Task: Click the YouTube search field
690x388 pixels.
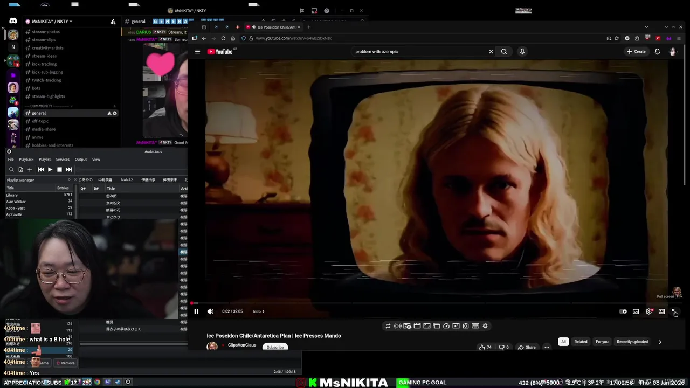Action: [418, 52]
